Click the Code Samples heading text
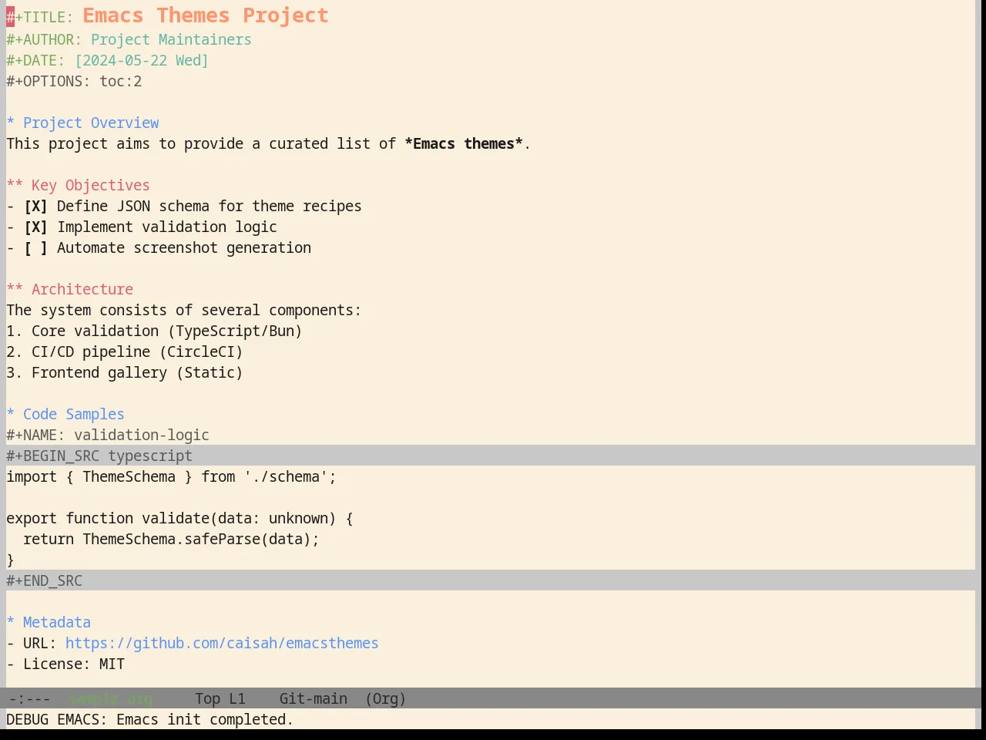This screenshot has width=986, height=740. tap(74, 415)
